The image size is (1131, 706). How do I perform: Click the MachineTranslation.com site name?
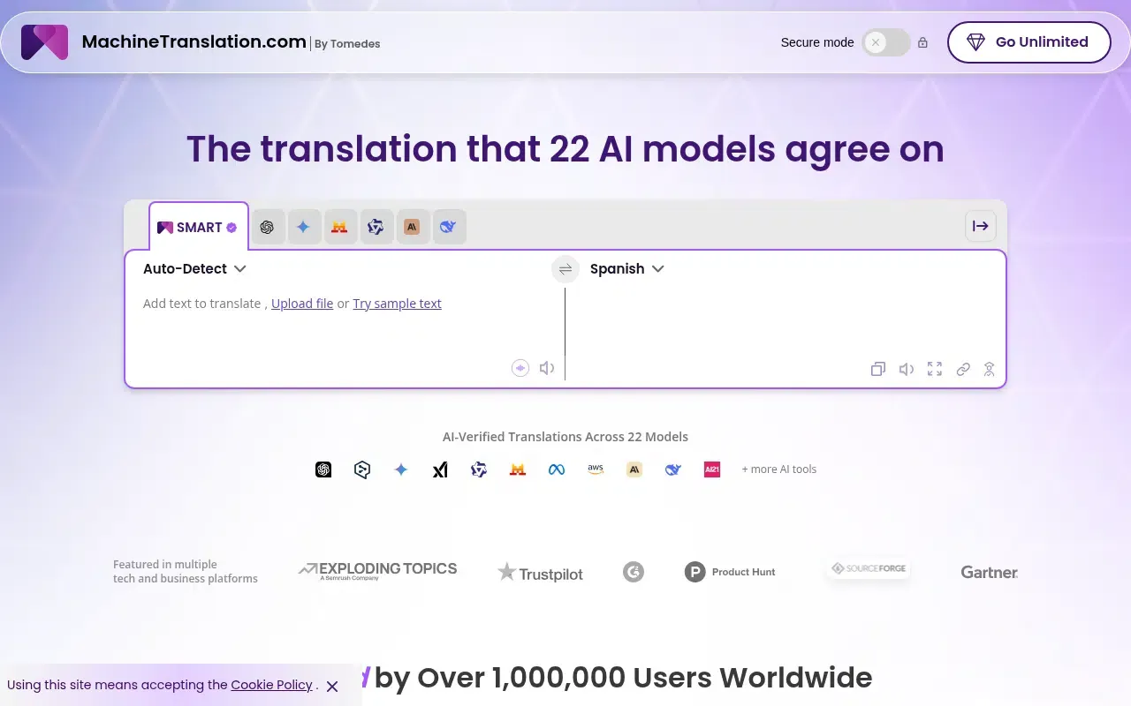[x=194, y=41]
